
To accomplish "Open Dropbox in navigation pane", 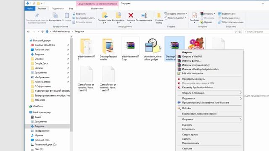I will (39, 59).
